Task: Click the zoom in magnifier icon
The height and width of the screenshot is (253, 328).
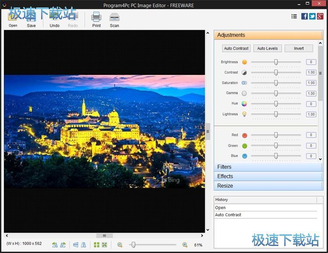Action: (x=185, y=245)
